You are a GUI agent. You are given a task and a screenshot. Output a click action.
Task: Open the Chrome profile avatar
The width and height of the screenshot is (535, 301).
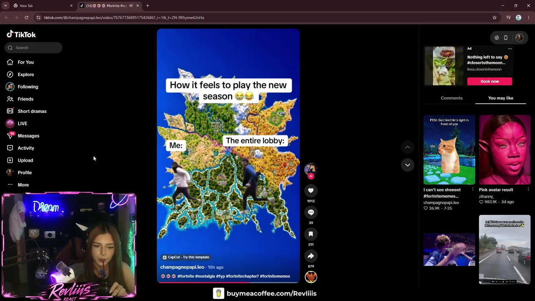point(518,18)
